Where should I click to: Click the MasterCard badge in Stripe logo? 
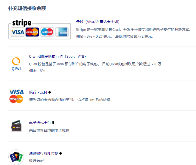point(32,32)
